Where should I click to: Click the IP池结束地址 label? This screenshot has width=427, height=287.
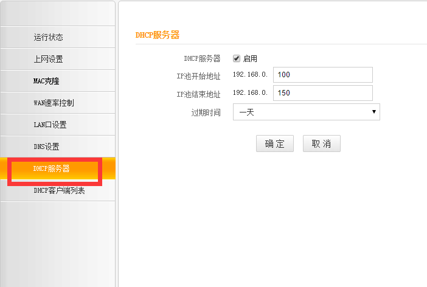coord(198,94)
